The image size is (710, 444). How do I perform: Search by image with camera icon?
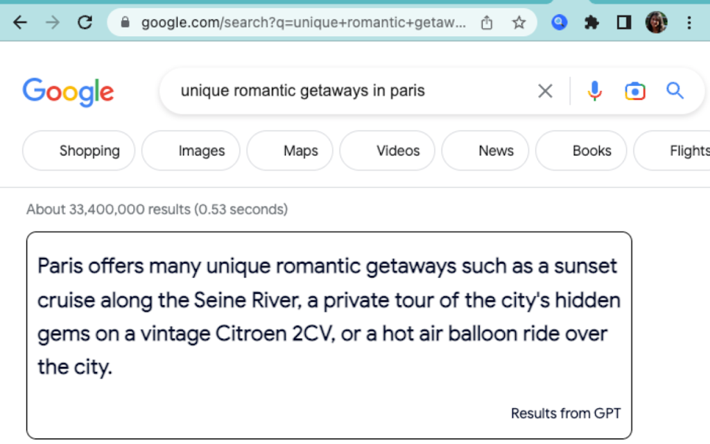click(x=634, y=91)
